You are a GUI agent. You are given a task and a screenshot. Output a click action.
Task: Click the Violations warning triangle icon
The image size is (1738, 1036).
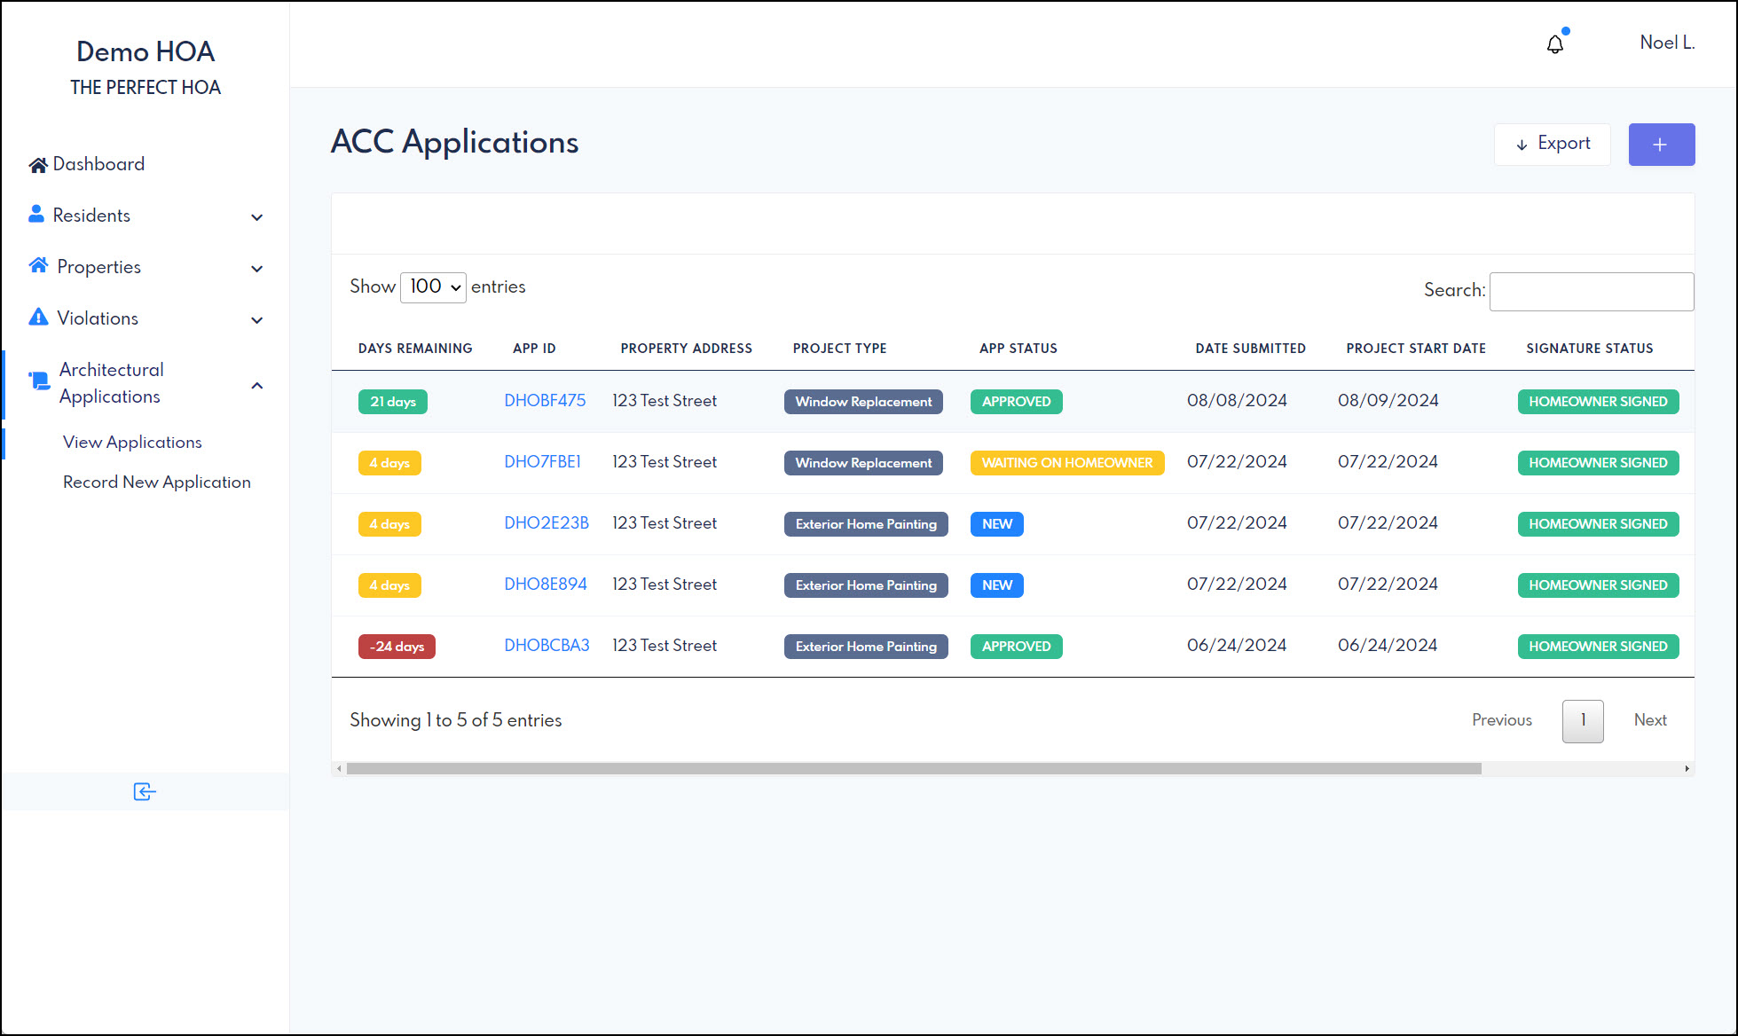point(36,316)
